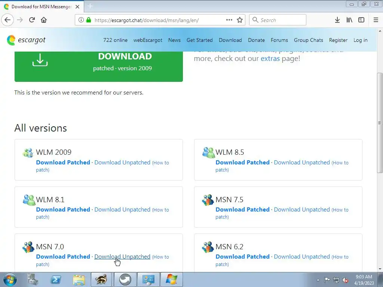Image resolution: width=383 pixels, height=287 pixels.
Task: Download Patched WLM 2009
Action: tap(63, 163)
